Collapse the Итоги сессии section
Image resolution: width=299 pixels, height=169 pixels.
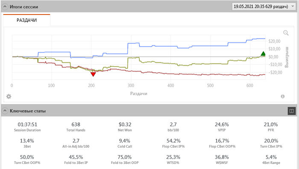tap(5, 7)
